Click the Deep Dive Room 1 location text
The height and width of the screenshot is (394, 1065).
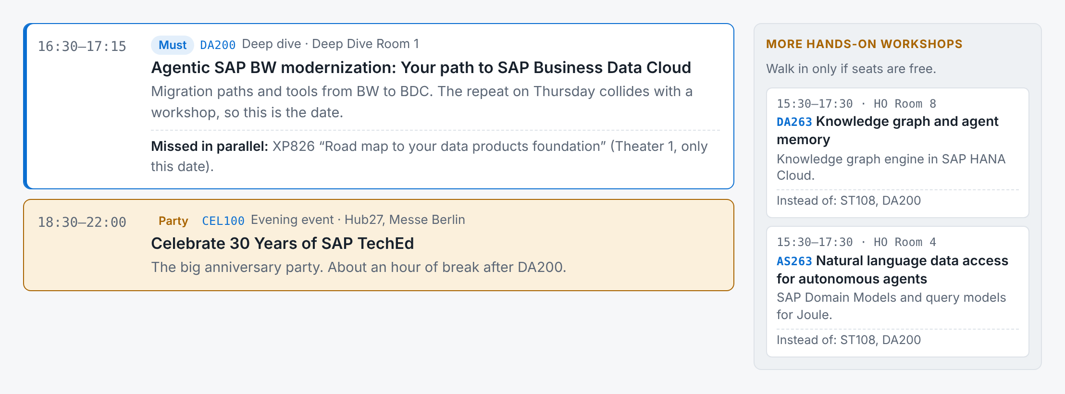coord(366,44)
